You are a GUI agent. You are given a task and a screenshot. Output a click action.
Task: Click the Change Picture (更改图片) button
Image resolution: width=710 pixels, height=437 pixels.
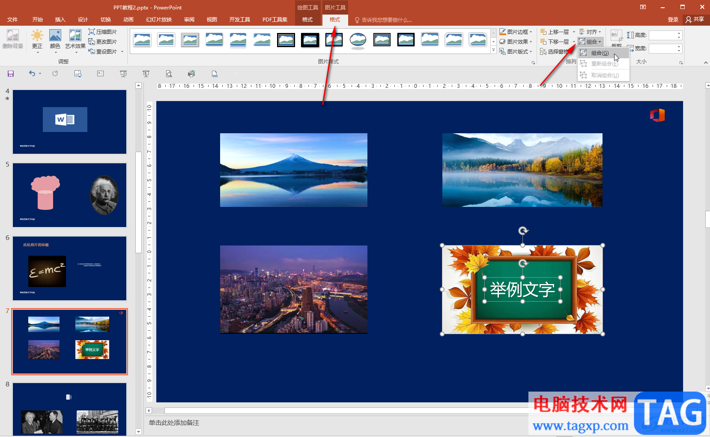102,42
